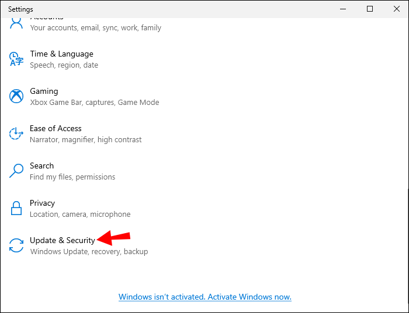Click the Search magnifier icon
This screenshot has height=313, width=409.
click(16, 171)
